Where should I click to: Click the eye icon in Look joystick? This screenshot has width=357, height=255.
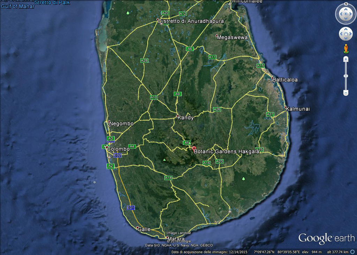pyautogui.click(x=346, y=14)
